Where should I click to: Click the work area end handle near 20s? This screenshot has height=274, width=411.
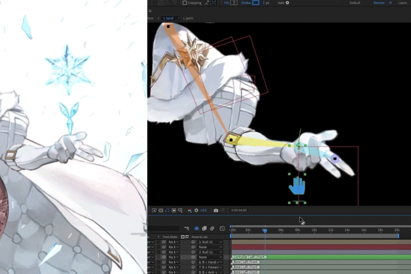point(398,236)
